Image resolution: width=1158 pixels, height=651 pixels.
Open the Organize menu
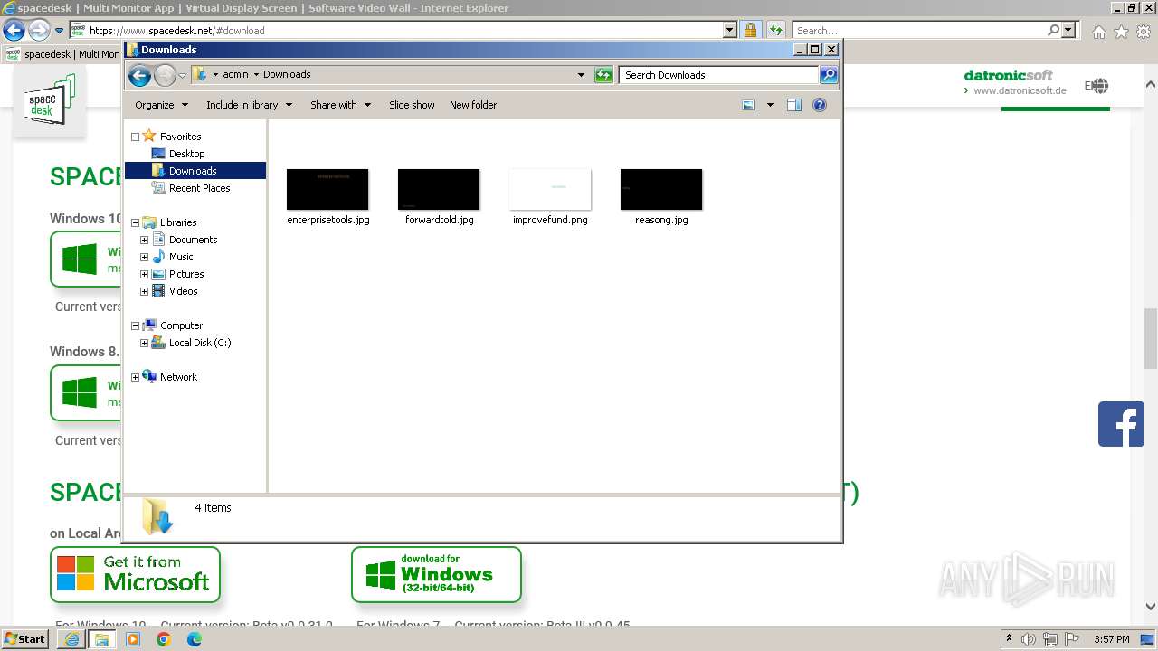(x=161, y=105)
